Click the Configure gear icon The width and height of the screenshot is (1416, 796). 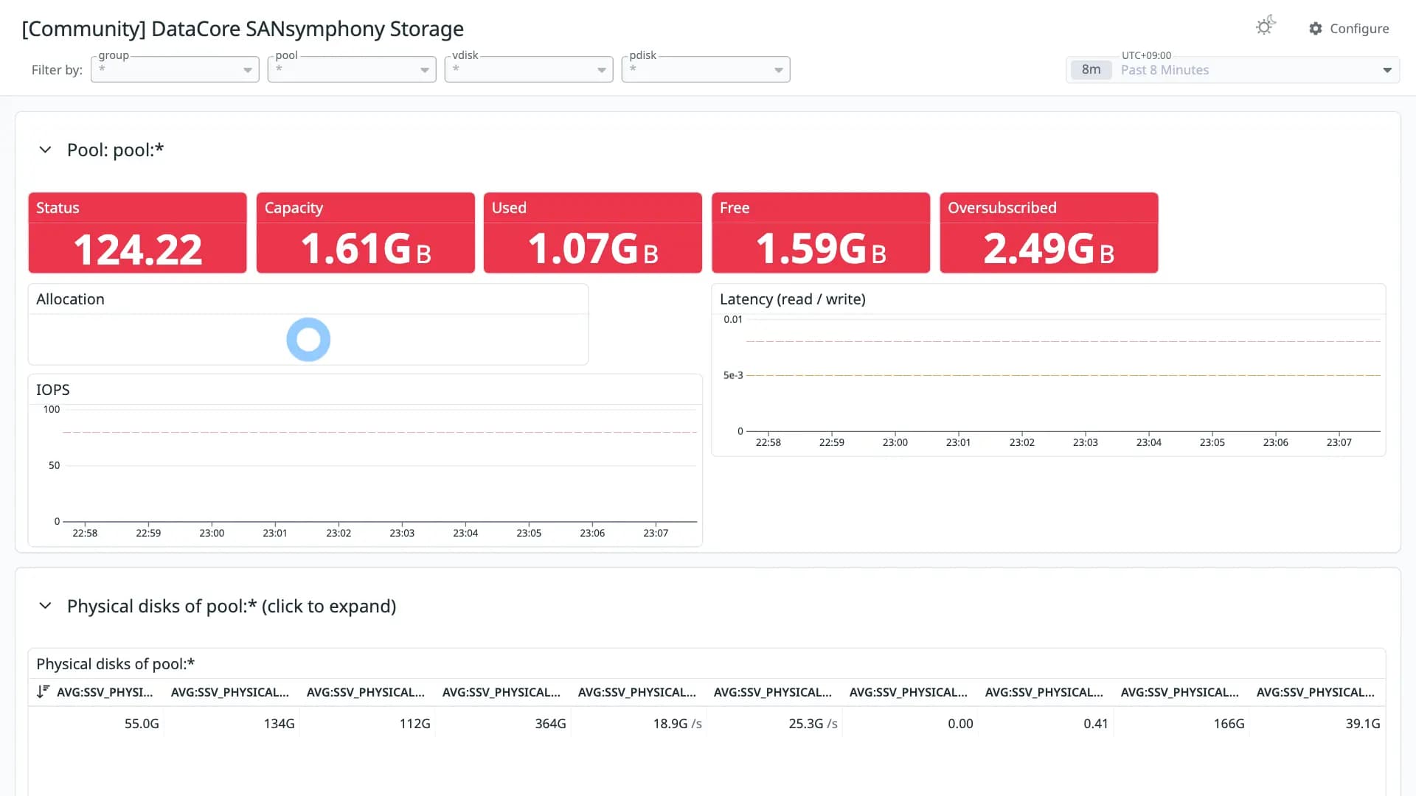[1316, 29]
